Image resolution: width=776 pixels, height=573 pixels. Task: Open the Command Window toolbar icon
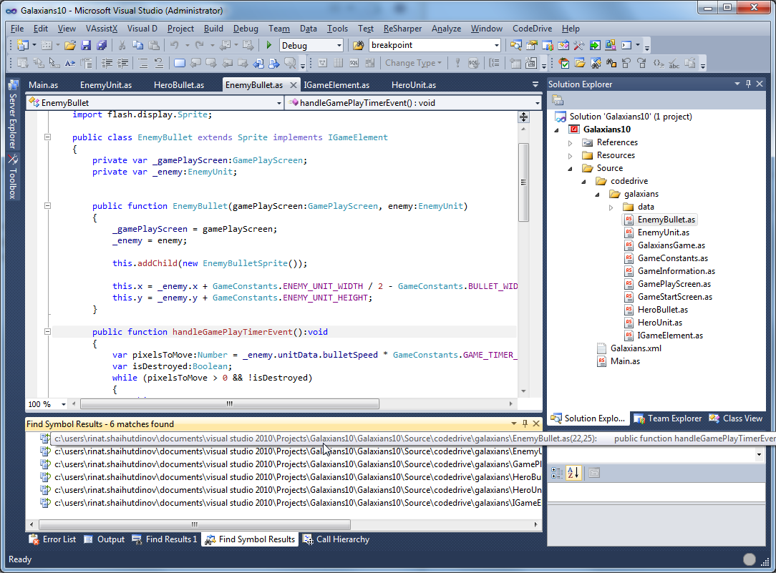(626, 46)
